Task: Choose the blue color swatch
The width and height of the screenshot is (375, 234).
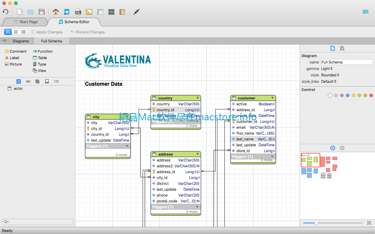Action: pos(348,95)
